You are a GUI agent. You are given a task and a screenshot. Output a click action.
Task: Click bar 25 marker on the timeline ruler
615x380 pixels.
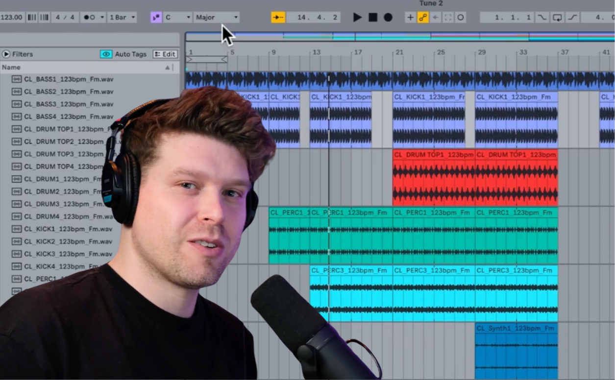click(x=441, y=52)
